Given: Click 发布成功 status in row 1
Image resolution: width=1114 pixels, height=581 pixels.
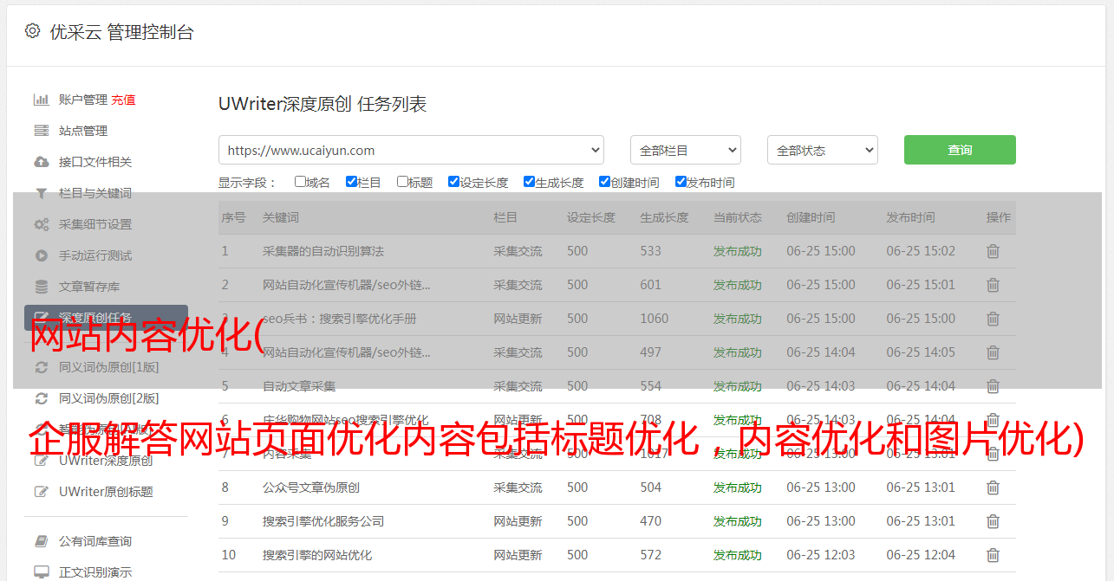Looking at the screenshot, I should [738, 251].
